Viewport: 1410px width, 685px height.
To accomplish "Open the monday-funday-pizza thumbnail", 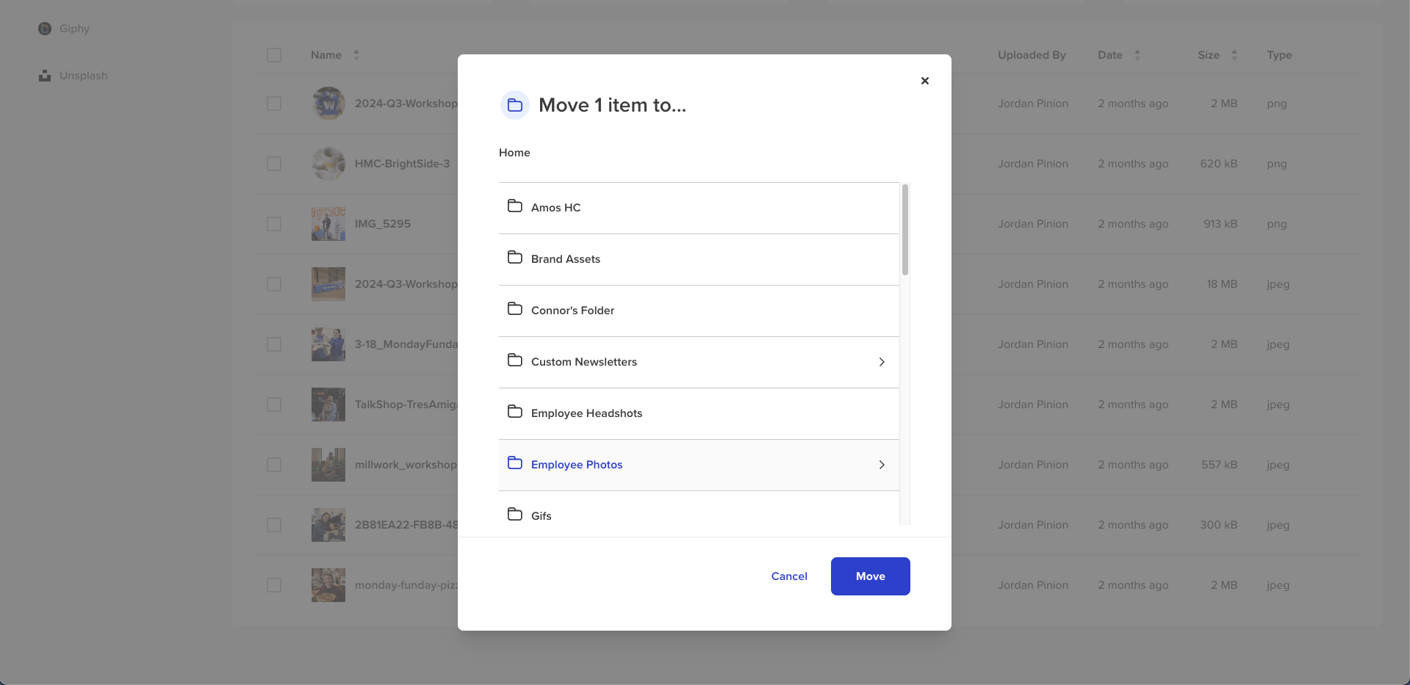I will 328,585.
